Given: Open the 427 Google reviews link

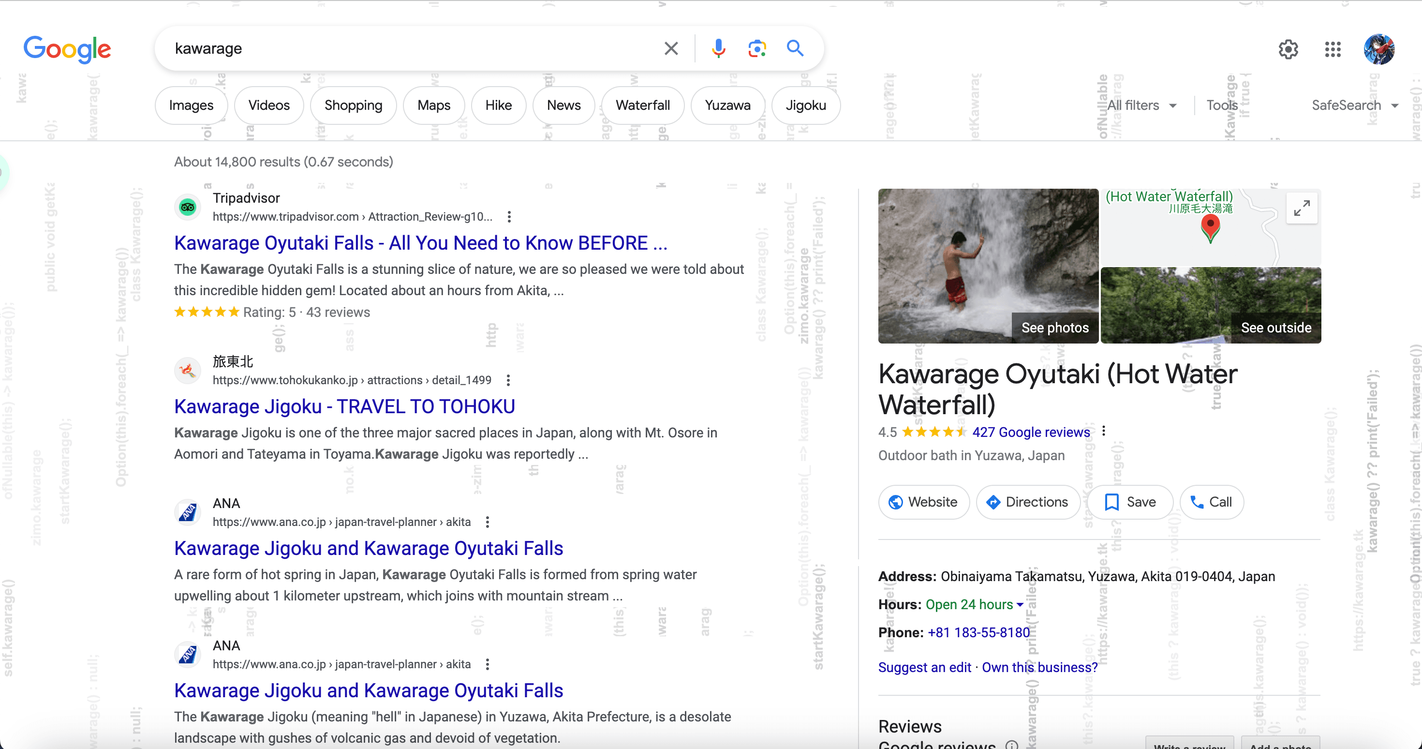Looking at the screenshot, I should pyautogui.click(x=1031, y=433).
